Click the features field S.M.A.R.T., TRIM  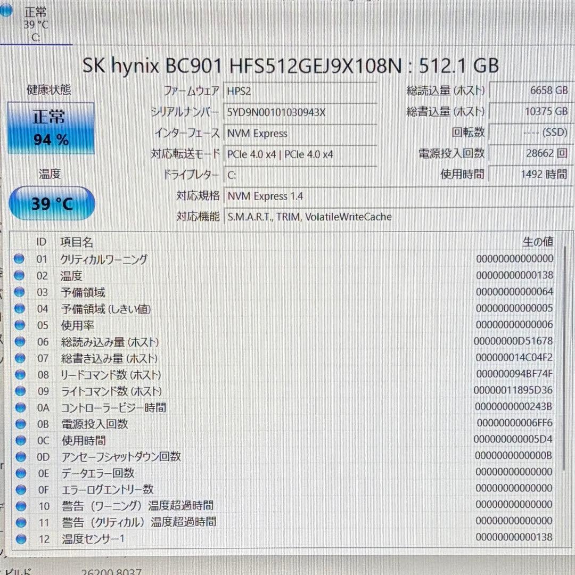tap(399, 217)
